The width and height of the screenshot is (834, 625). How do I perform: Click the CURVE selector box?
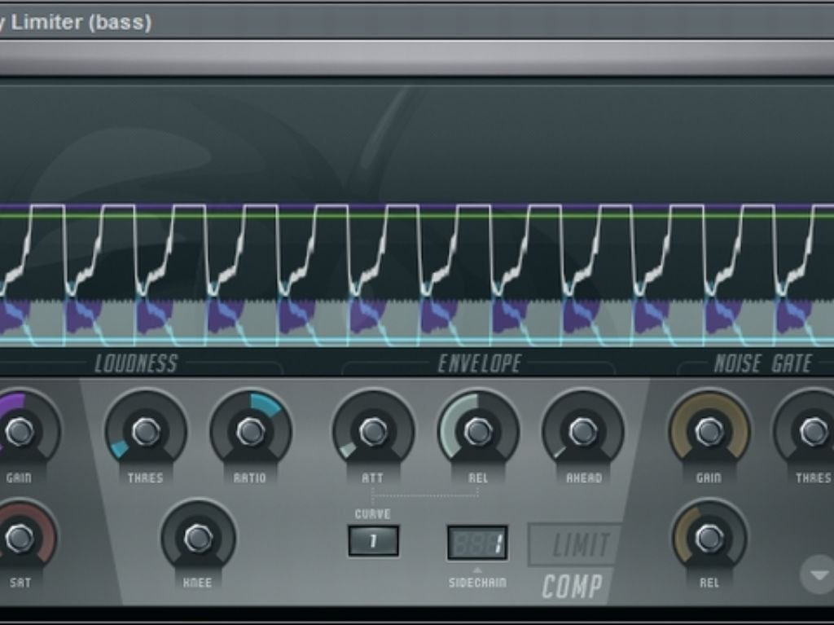point(373,541)
